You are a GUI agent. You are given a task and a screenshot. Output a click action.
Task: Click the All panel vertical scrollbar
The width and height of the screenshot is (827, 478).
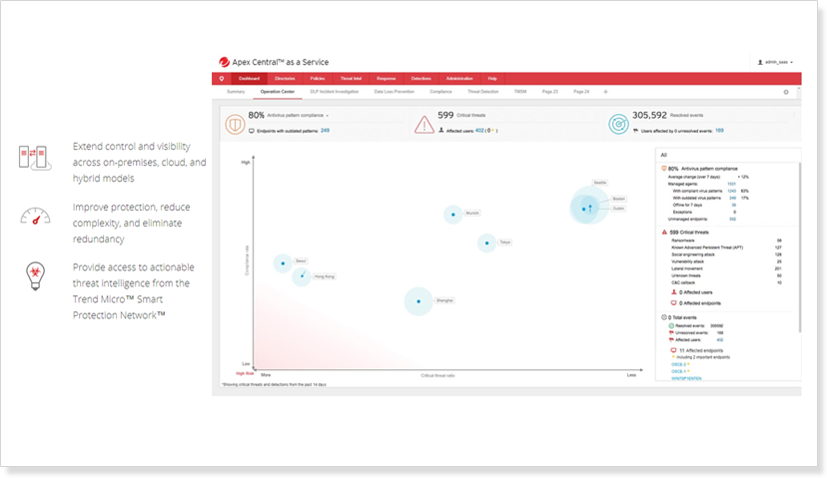click(x=800, y=247)
